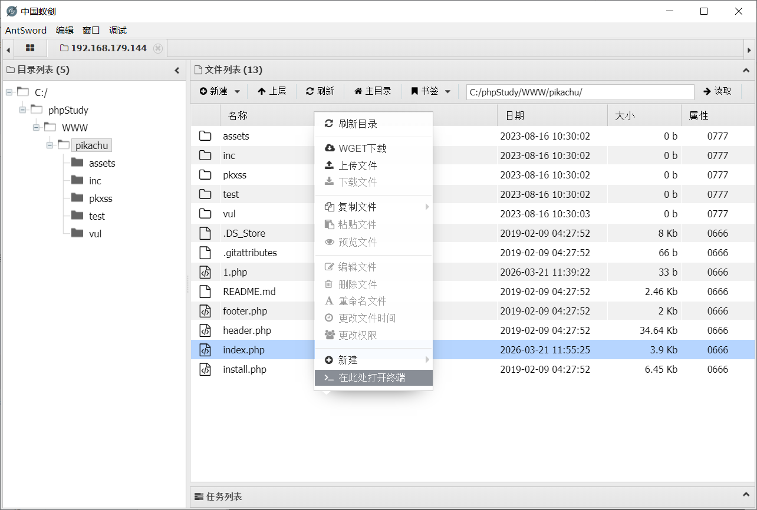
Task: Click the 1.php date 2026-03-21 11:39:22
Action: click(x=545, y=272)
